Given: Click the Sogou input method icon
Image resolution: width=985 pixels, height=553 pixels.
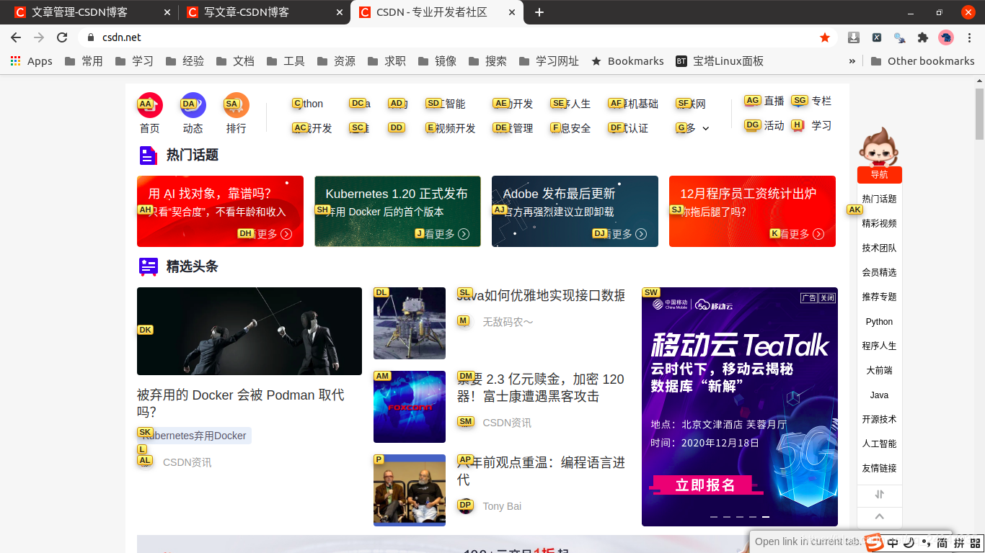Looking at the screenshot, I should click(x=875, y=542).
